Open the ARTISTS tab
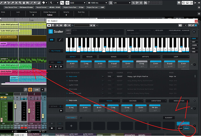The width and height of the screenshot is (201, 137). coord(145,56)
